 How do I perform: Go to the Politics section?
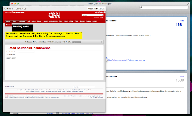[x=39, y=21]
